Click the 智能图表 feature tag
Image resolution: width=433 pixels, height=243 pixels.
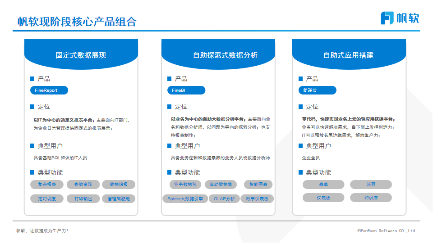[258, 184]
